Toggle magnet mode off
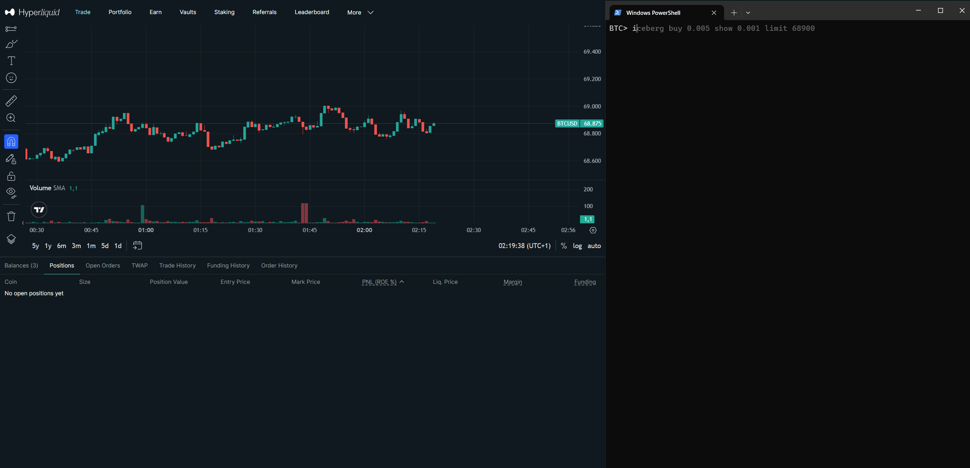The image size is (970, 468). click(11, 141)
